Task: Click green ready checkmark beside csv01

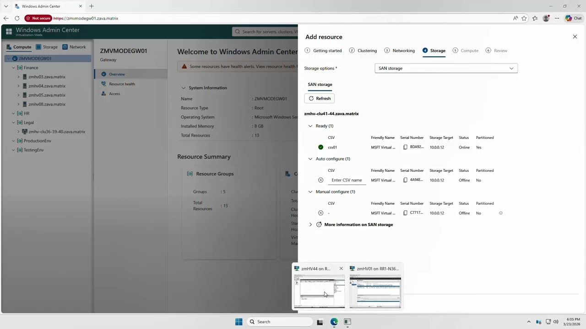Action: click(x=320, y=147)
